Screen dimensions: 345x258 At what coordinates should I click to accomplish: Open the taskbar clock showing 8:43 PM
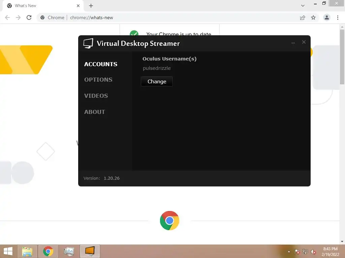330,252
